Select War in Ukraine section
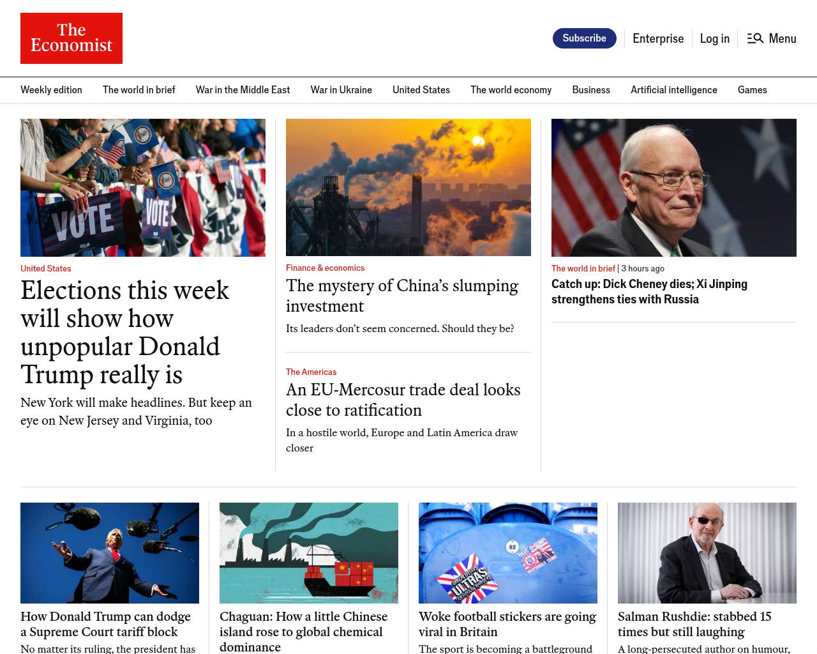The width and height of the screenshot is (817, 654). coord(341,90)
